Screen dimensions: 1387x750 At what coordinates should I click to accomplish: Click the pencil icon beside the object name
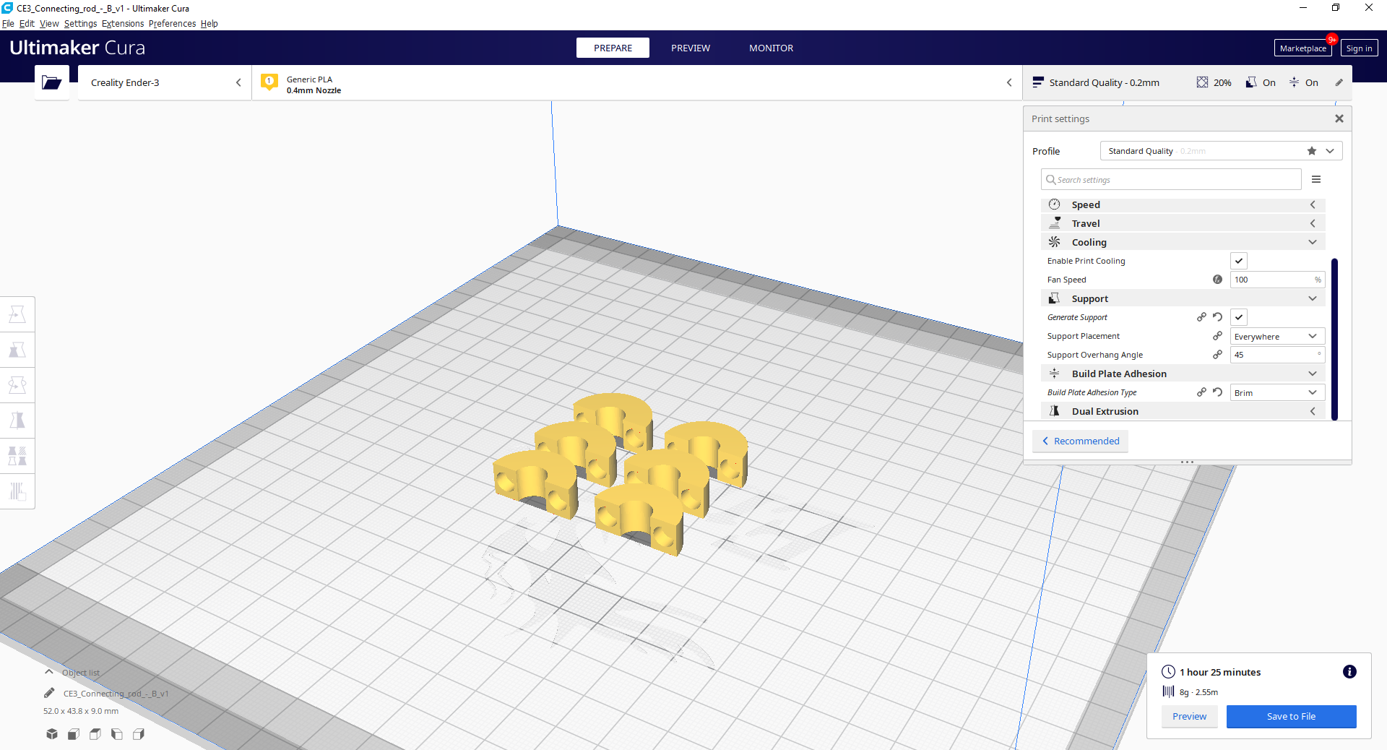(x=49, y=693)
